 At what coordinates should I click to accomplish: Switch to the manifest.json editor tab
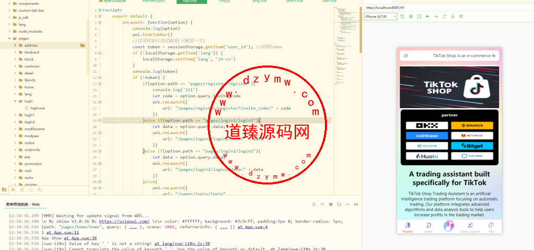pos(153,2)
